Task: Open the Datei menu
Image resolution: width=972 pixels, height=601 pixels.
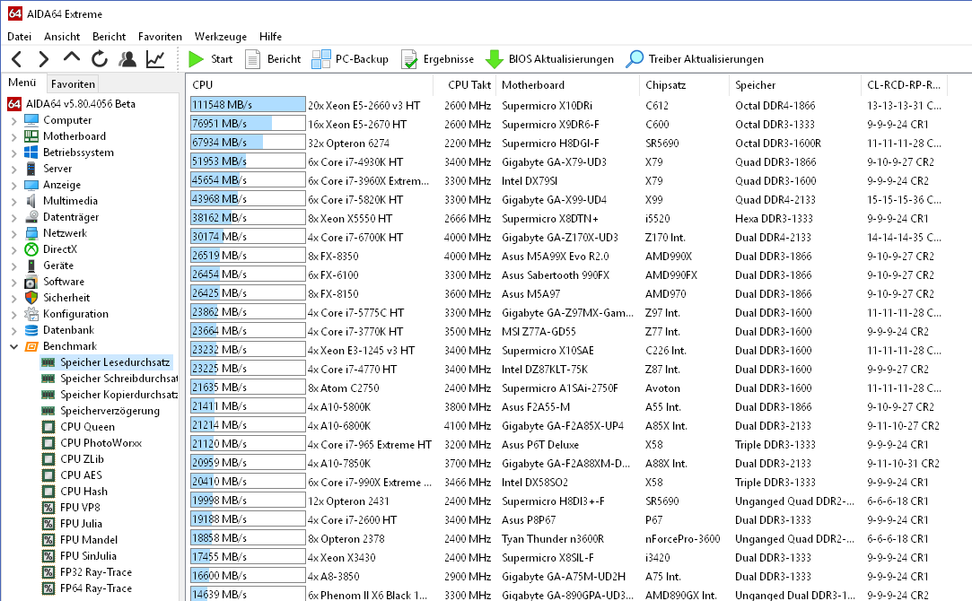Action: (19, 37)
